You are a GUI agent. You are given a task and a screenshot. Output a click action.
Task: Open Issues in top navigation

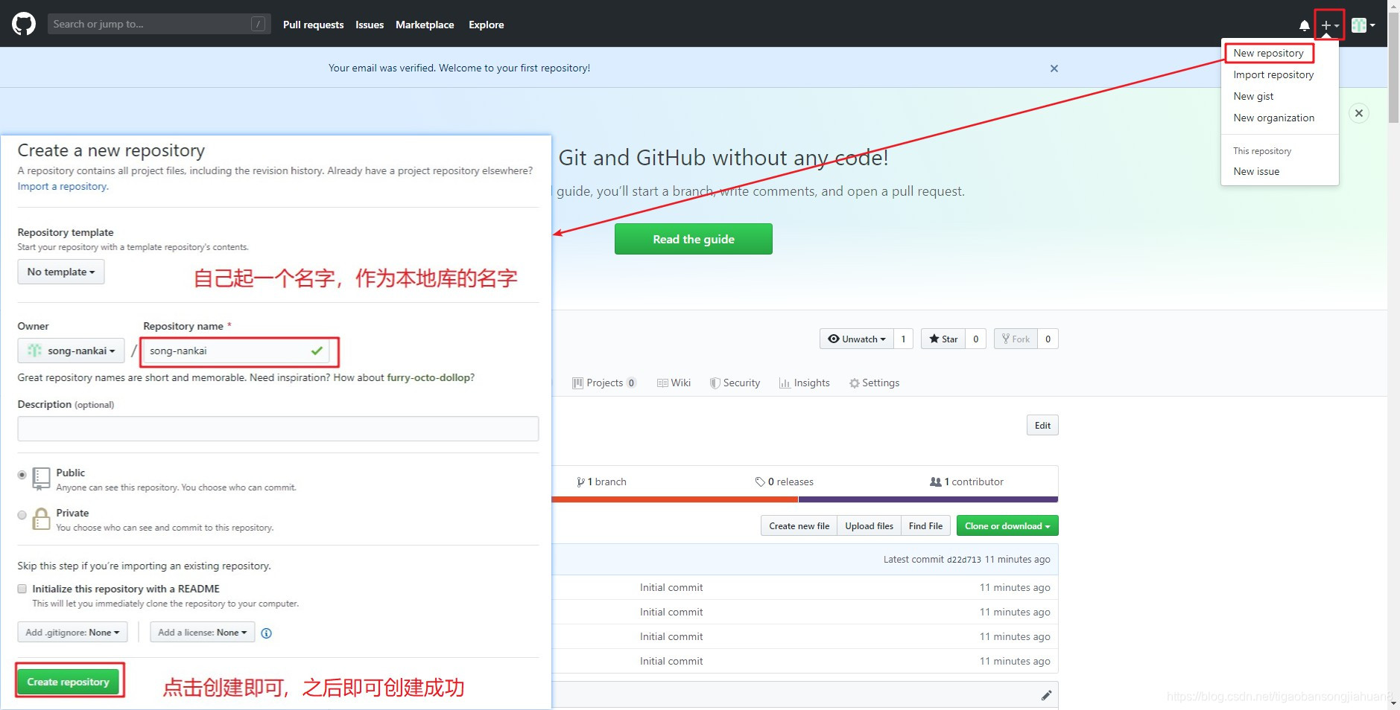pyautogui.click(x=370, y=25)
